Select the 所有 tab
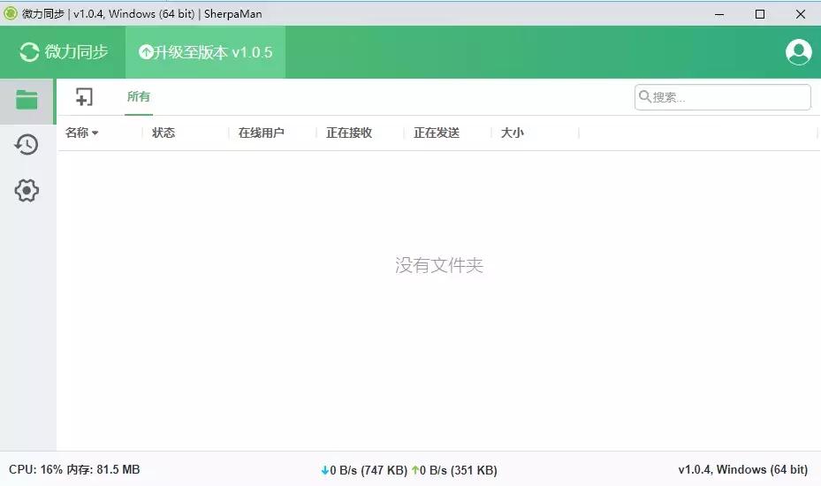821x486 pixels. point(139,96)
